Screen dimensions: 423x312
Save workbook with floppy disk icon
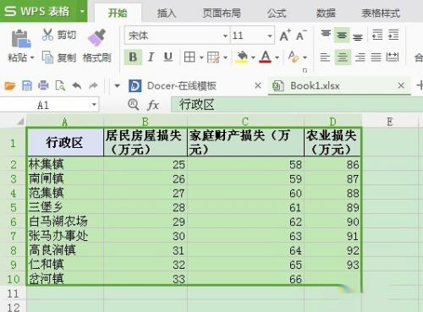[x=27, y=85]
